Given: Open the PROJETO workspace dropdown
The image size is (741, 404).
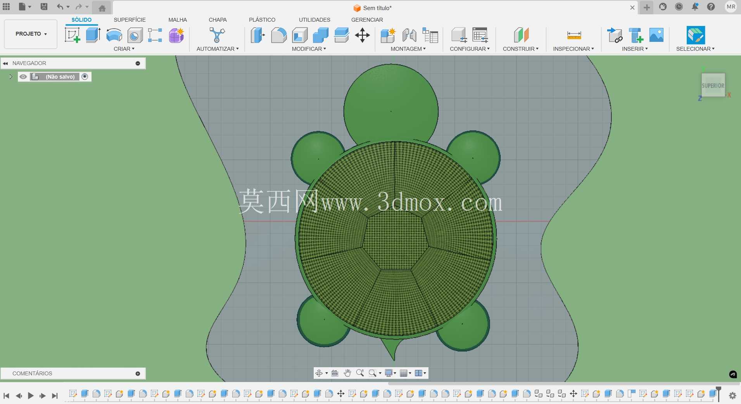Looking at the screenshot, I should click(x=31, y=34).
